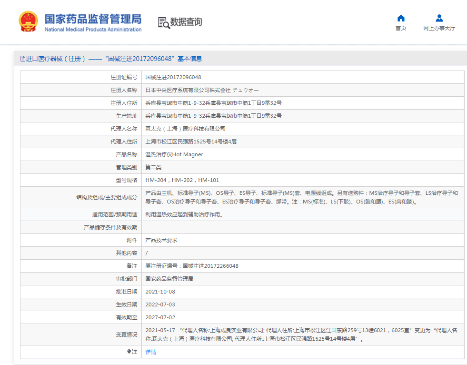The image size is (467, 365).
Task: Open 网上办事大厅 navigation item
Action: (x=438, y=27)
